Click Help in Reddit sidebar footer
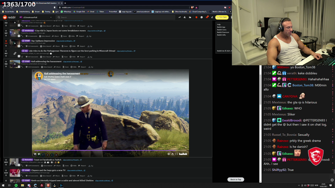Screen dimensions: 335x188 coord(219,25)
